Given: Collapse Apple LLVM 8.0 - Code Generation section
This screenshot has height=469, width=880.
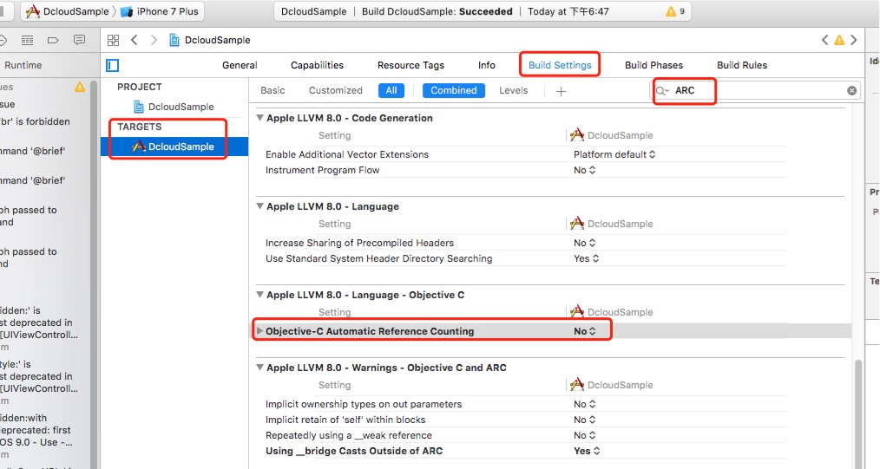Looking at the screenshot, I should 259,118.
